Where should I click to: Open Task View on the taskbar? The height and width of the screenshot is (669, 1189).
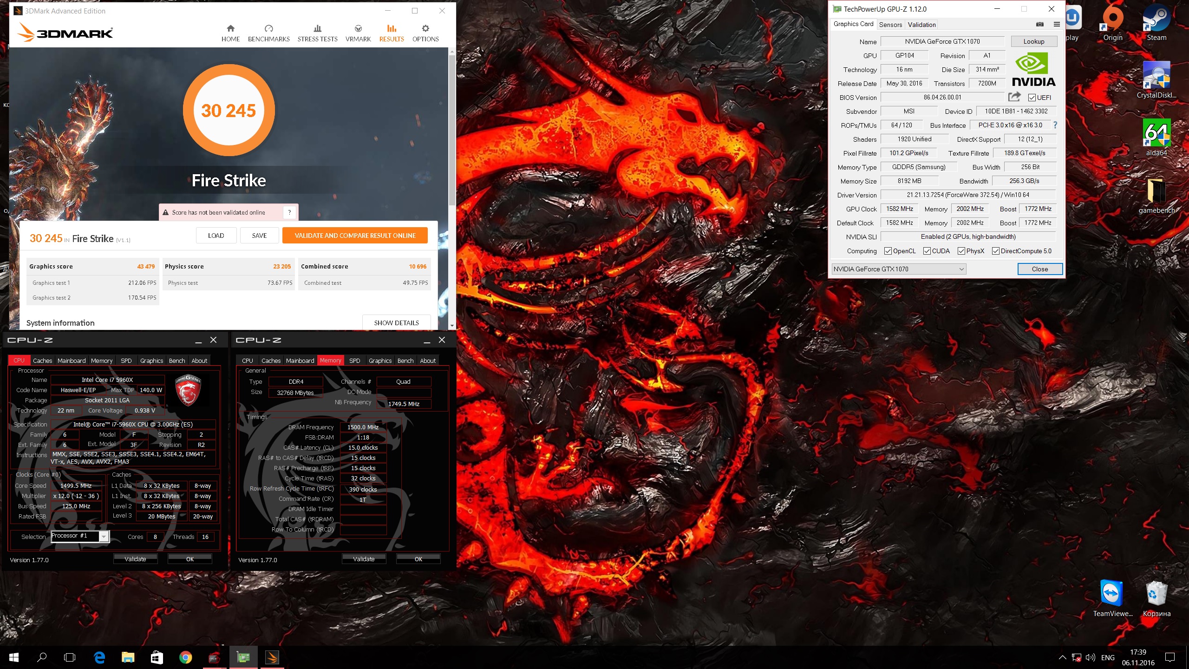(x=70, y=657)
